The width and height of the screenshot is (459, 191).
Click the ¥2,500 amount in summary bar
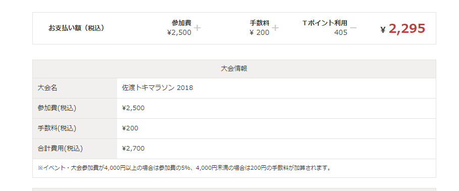pos(179,32)
